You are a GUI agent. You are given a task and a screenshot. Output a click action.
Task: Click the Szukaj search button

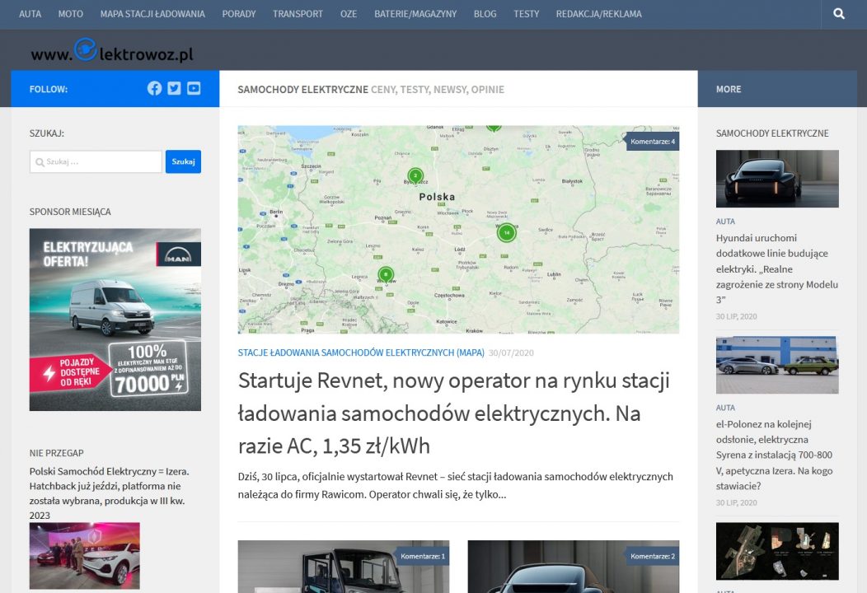point(183,161)
